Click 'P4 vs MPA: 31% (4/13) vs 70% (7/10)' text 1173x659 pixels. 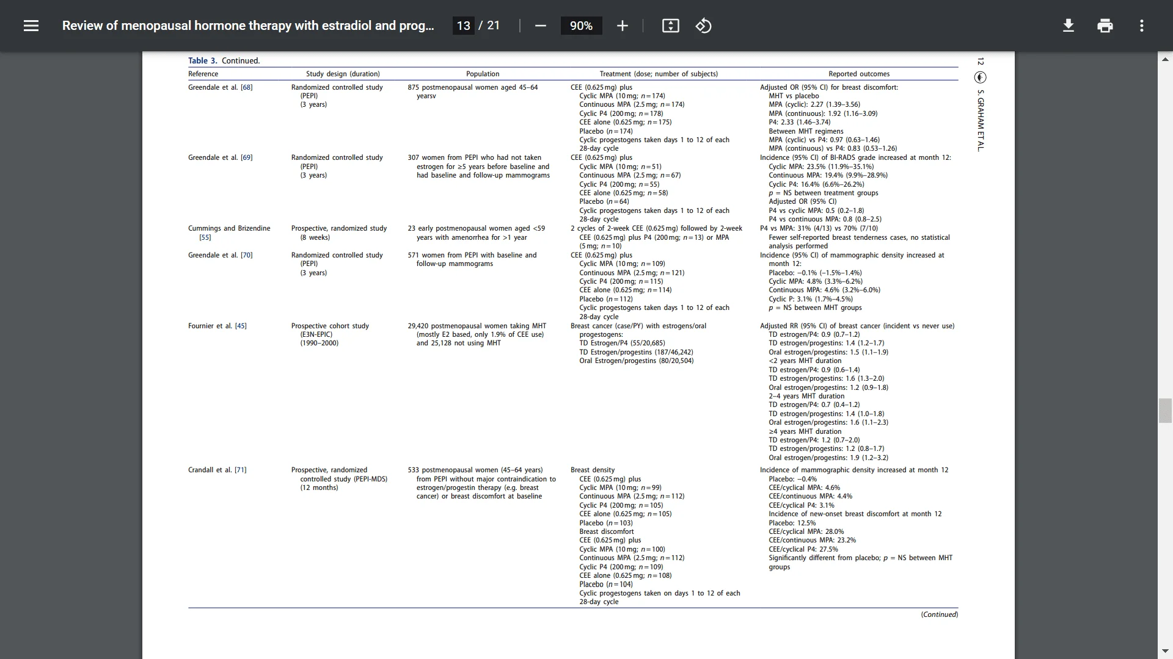[819, 228]
